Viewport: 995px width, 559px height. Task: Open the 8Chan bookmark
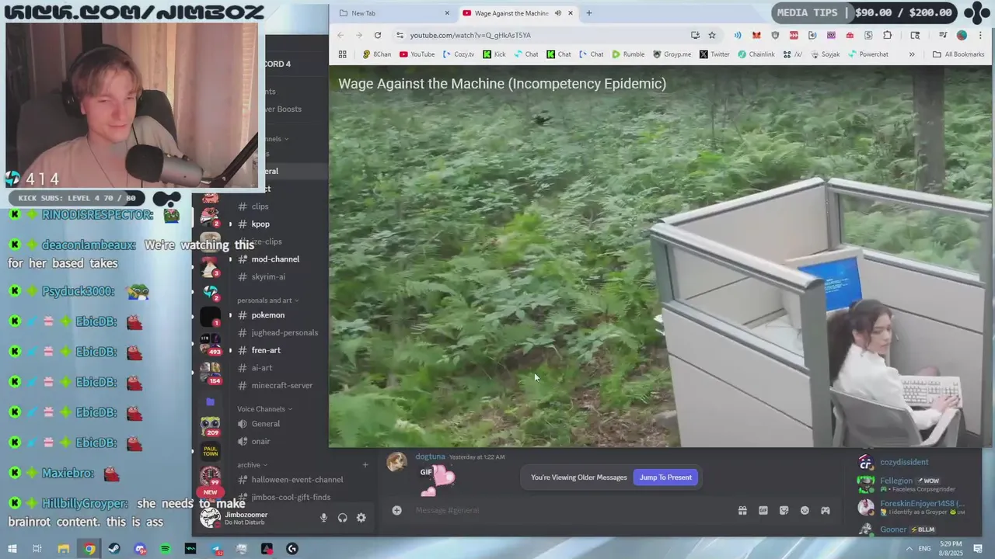(377, 54)
